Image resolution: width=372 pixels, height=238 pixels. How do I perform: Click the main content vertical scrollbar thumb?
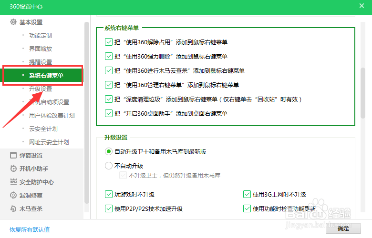coord(363,93)
